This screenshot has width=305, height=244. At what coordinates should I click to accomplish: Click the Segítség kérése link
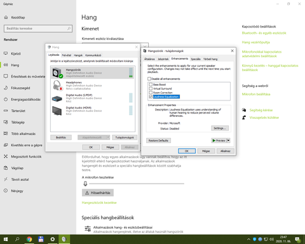point(261,110)
